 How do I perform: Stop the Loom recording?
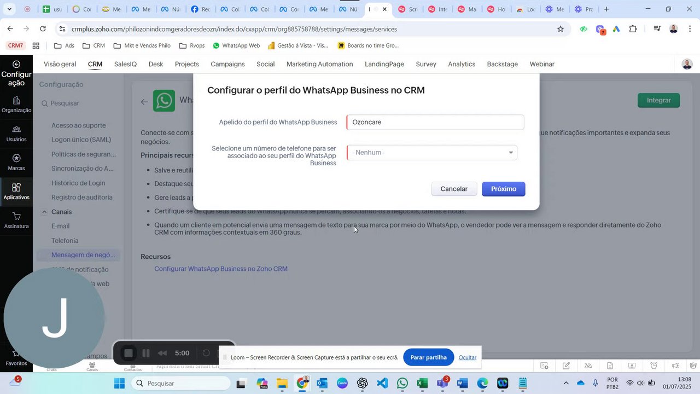click(x=129, y=354)
